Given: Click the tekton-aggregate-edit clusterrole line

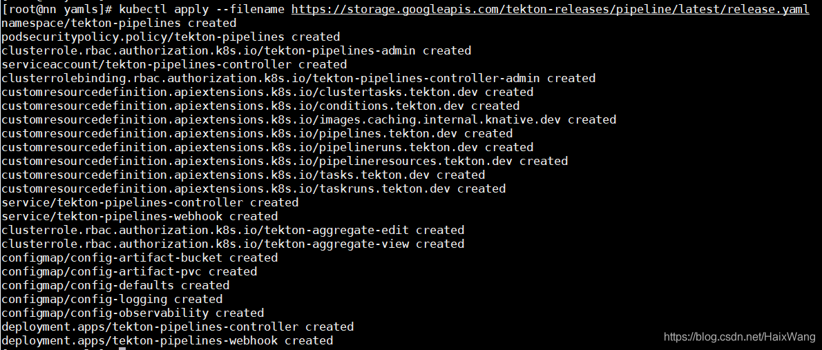Looking at the screenshot, I should pos(233,230).
